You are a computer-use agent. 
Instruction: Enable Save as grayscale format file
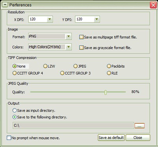click(x=81, y=48)
